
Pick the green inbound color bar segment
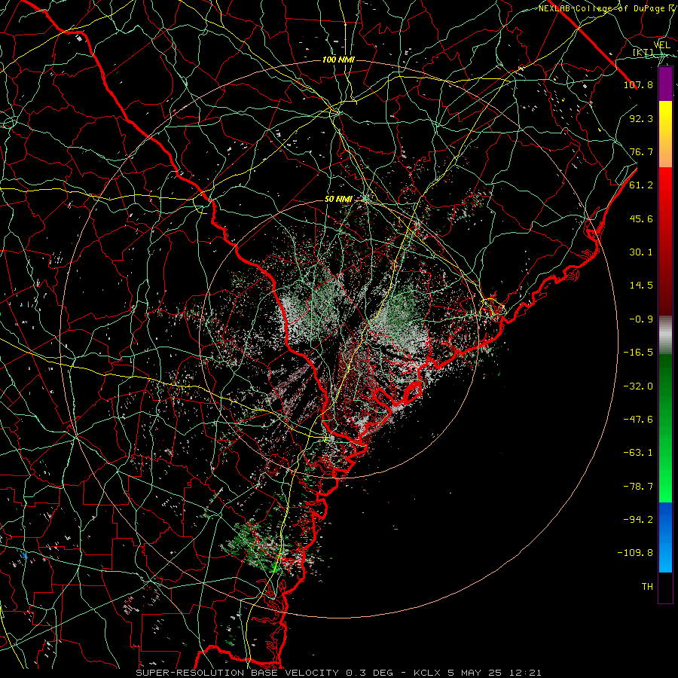click(x=665, y=428)
